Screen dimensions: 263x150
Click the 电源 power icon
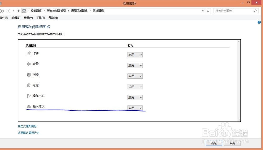click(x=29, y=85)
